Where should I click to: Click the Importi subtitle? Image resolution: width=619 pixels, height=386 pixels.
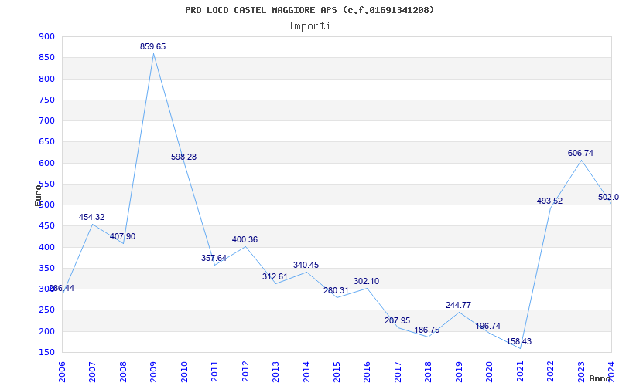[x=309, y=26]
